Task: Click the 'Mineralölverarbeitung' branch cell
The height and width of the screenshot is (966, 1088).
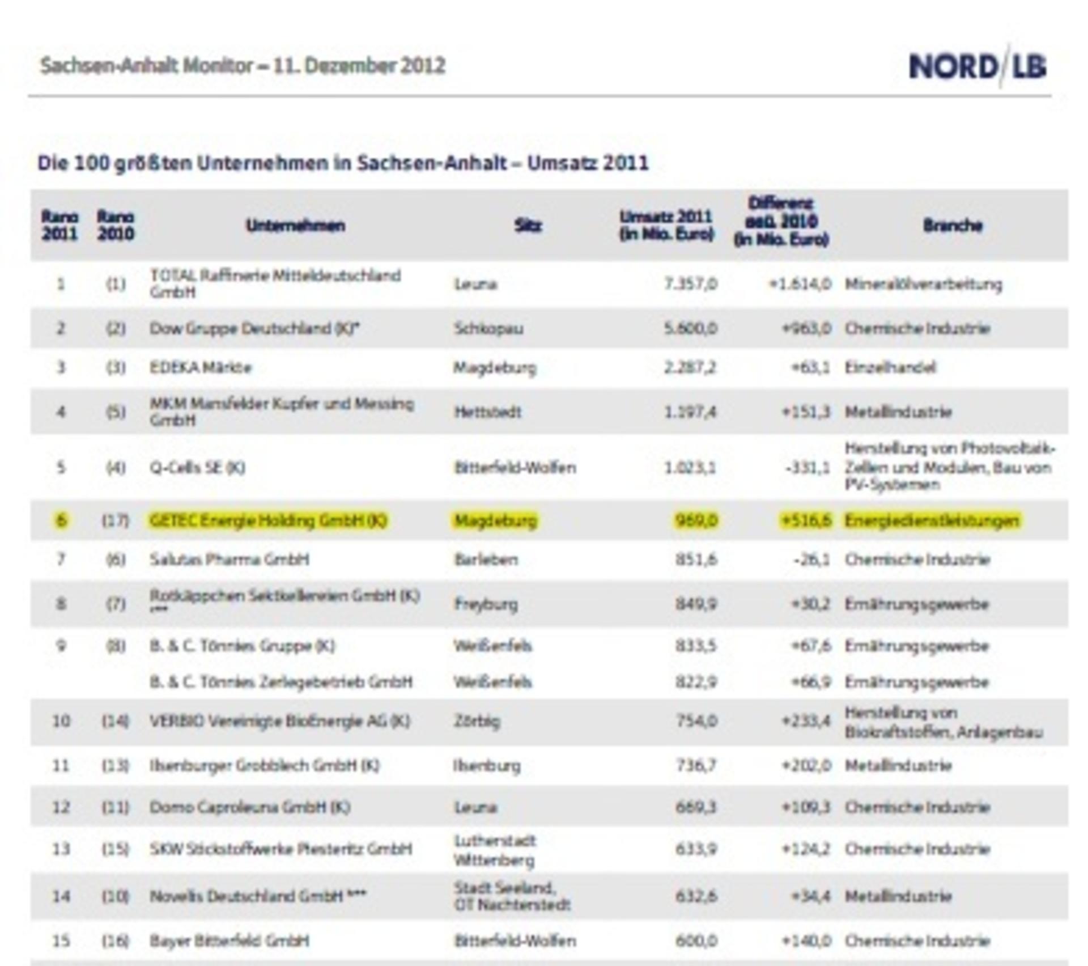Action: (x=924, y=283)
